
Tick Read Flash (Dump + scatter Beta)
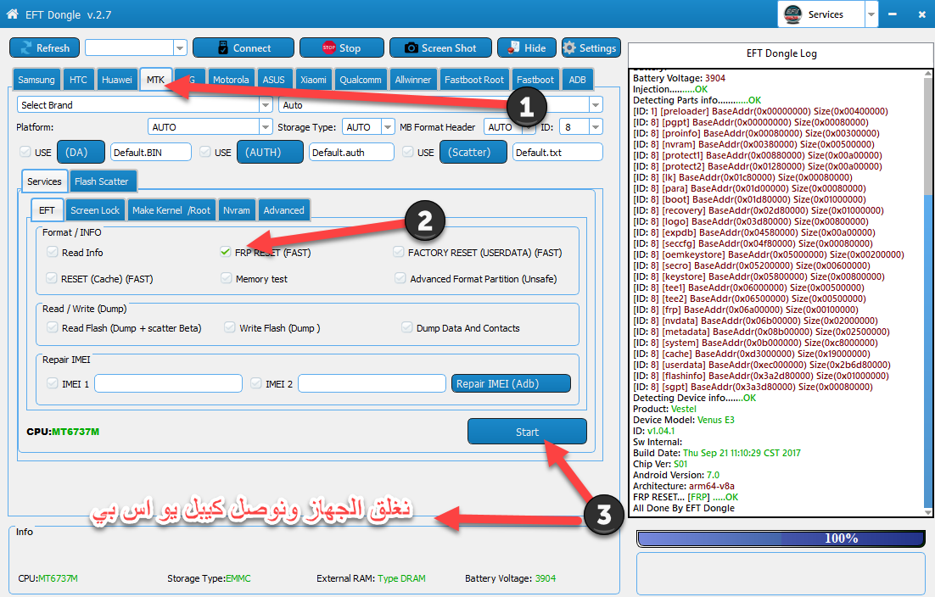pyautogui.click(x=53, y=327)
